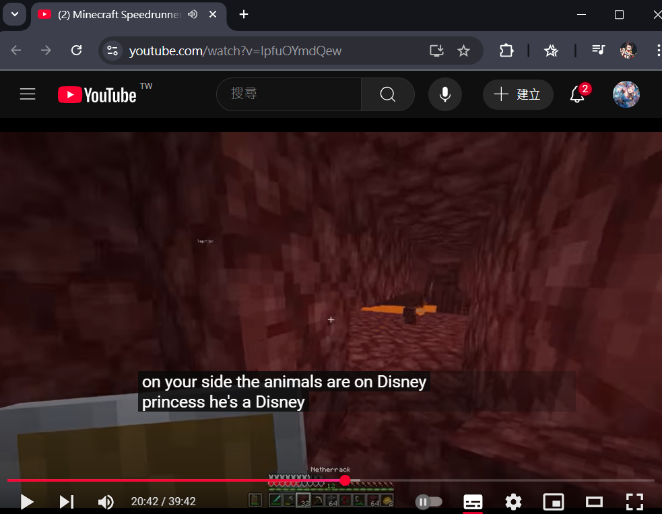
Task: Close the Minecraft Speedrunner tab
Action: (213, 14)
